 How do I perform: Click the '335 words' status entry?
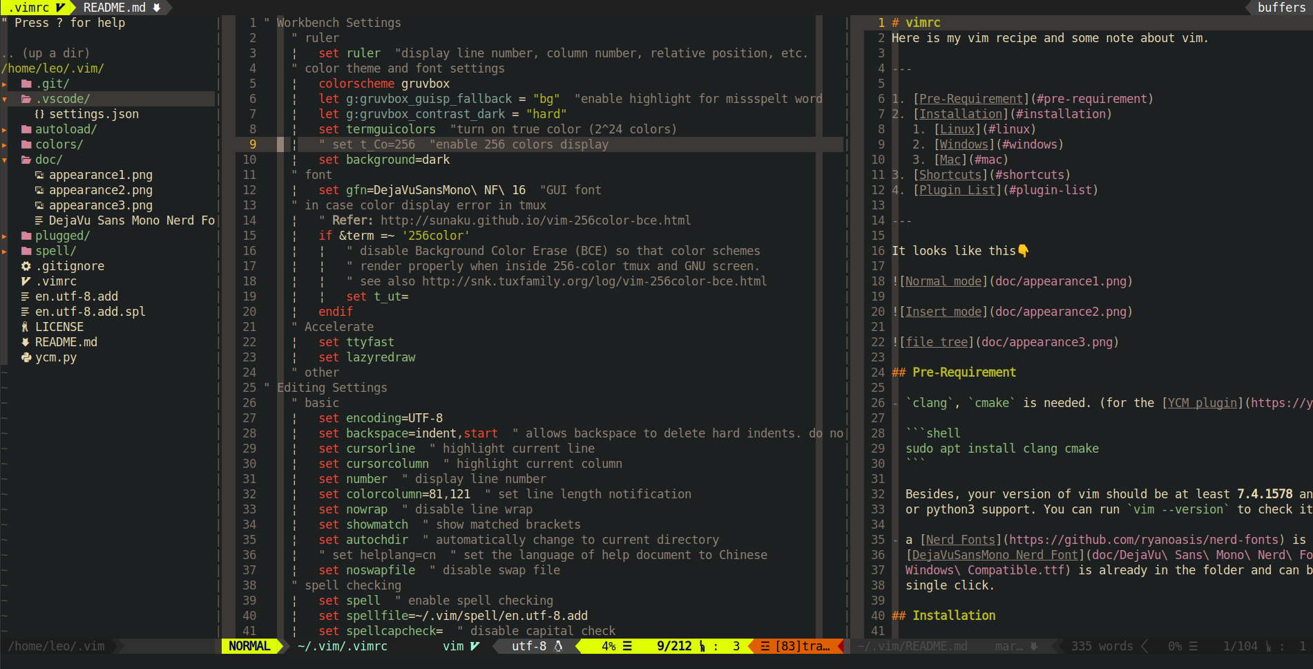click(1102, 646)
